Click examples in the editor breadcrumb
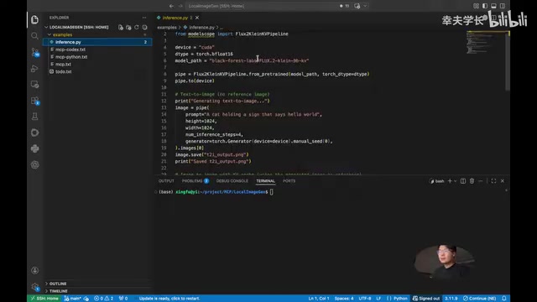Image resolution: width=537 pixels, height=302 pixels. (167, 27)
